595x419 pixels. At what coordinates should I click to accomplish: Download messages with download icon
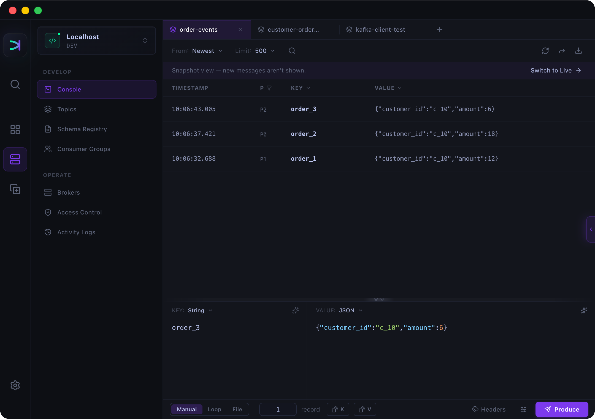point(578,51)
